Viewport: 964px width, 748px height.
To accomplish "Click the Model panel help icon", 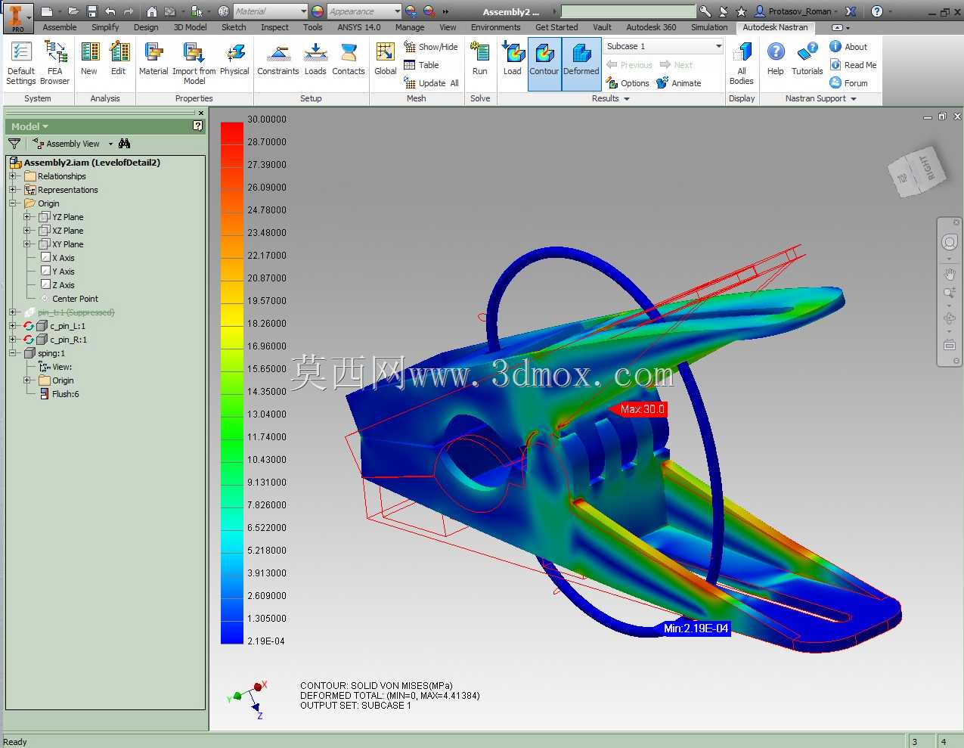I will click(x=198, y=126).
